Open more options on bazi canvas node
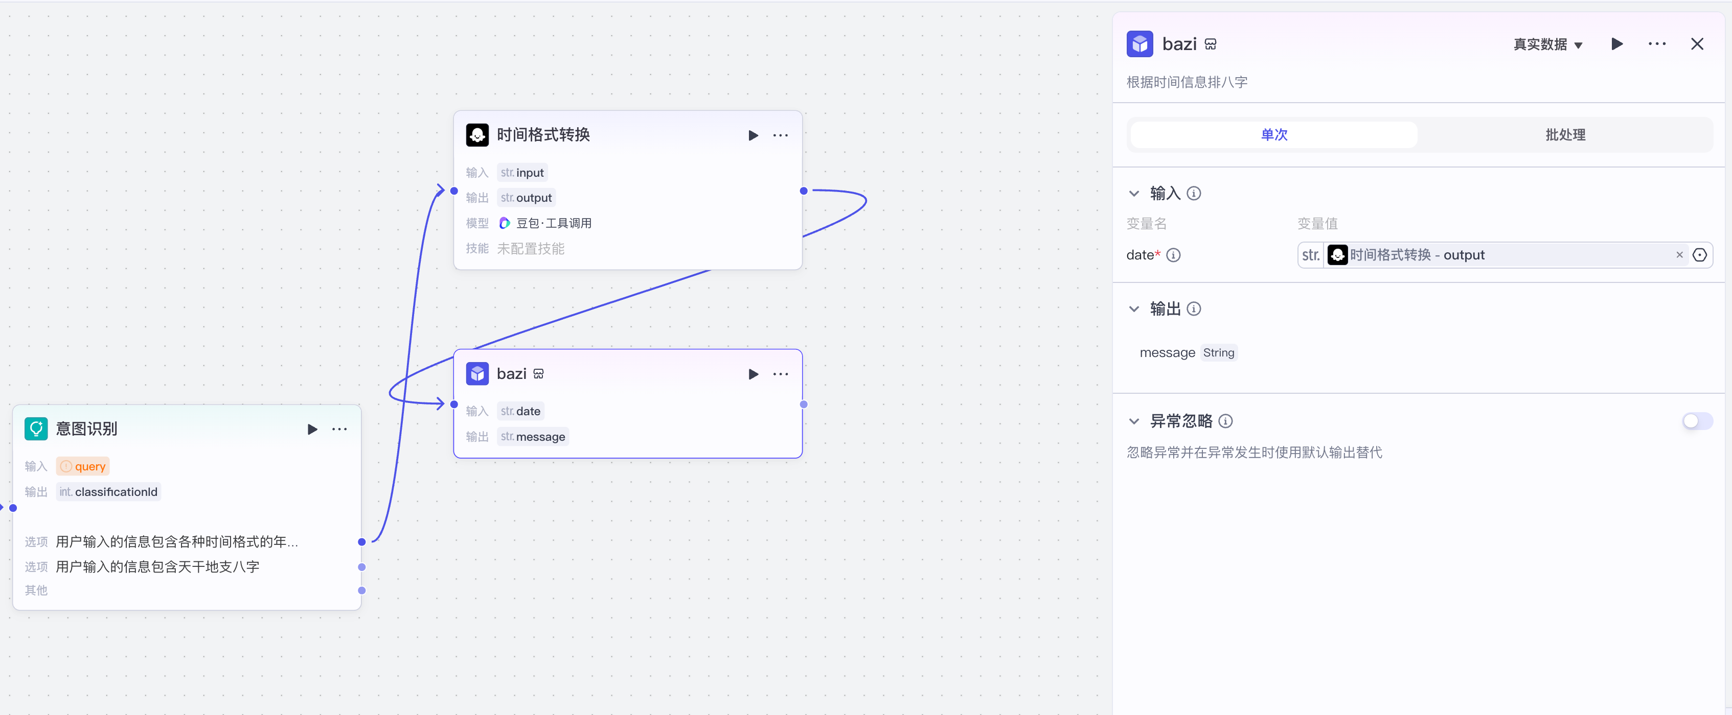Viewport: 1732px width, 715px height. [x=781, y=374]
